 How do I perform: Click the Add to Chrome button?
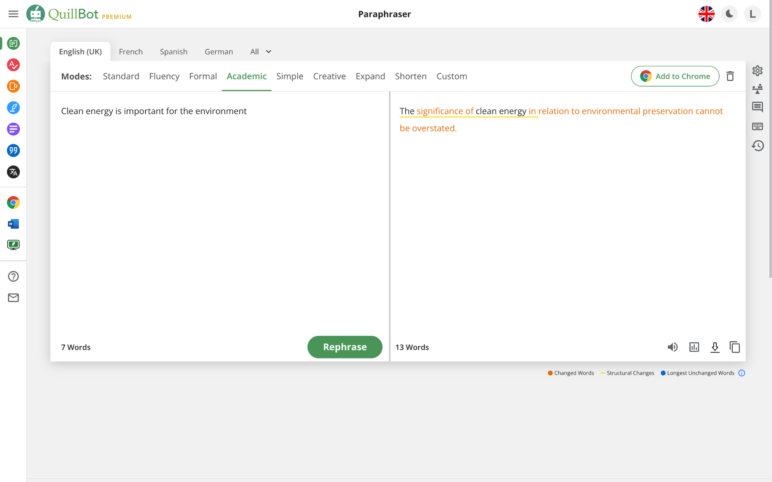675,76
